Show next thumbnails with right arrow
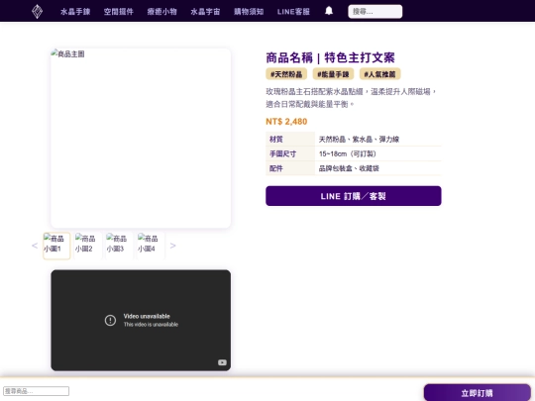The width and height of the screenshot is (535, 401). [x=172, y=246]
